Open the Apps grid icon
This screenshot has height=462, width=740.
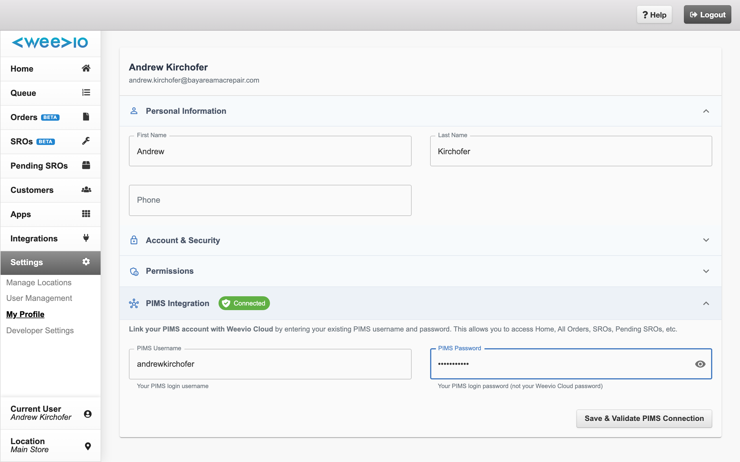point(86,214)
